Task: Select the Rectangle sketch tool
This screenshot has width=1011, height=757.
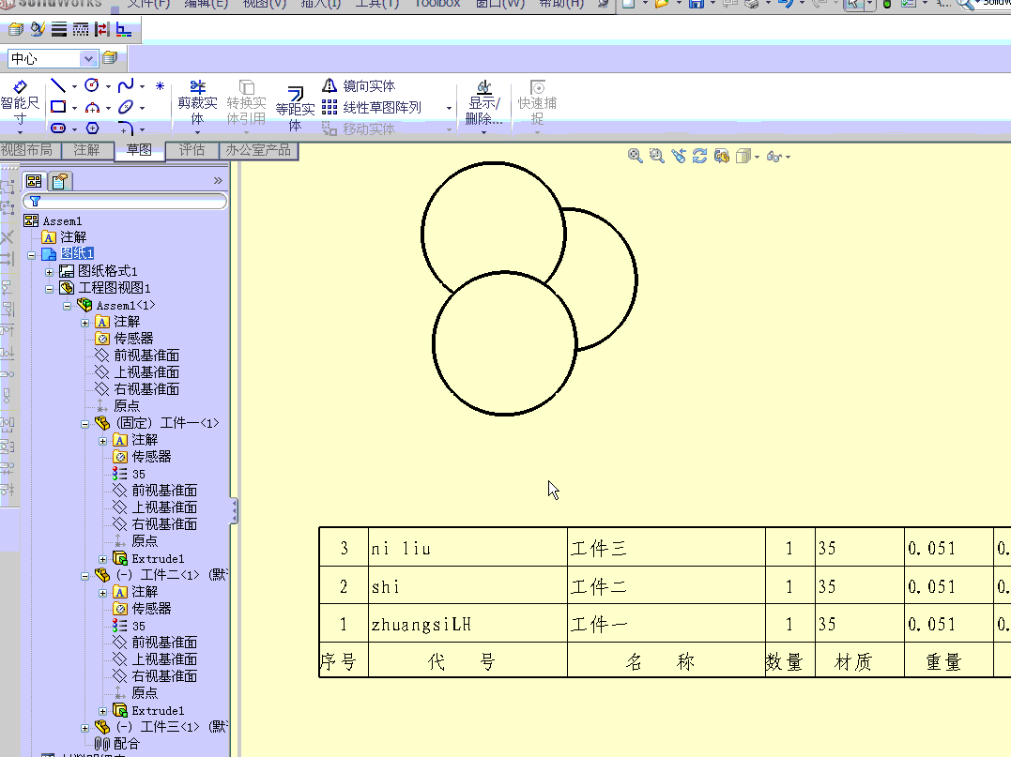Action: (x=58, y=107)
